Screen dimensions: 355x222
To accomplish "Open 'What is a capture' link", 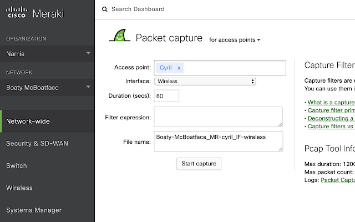I will pos(331,102).
